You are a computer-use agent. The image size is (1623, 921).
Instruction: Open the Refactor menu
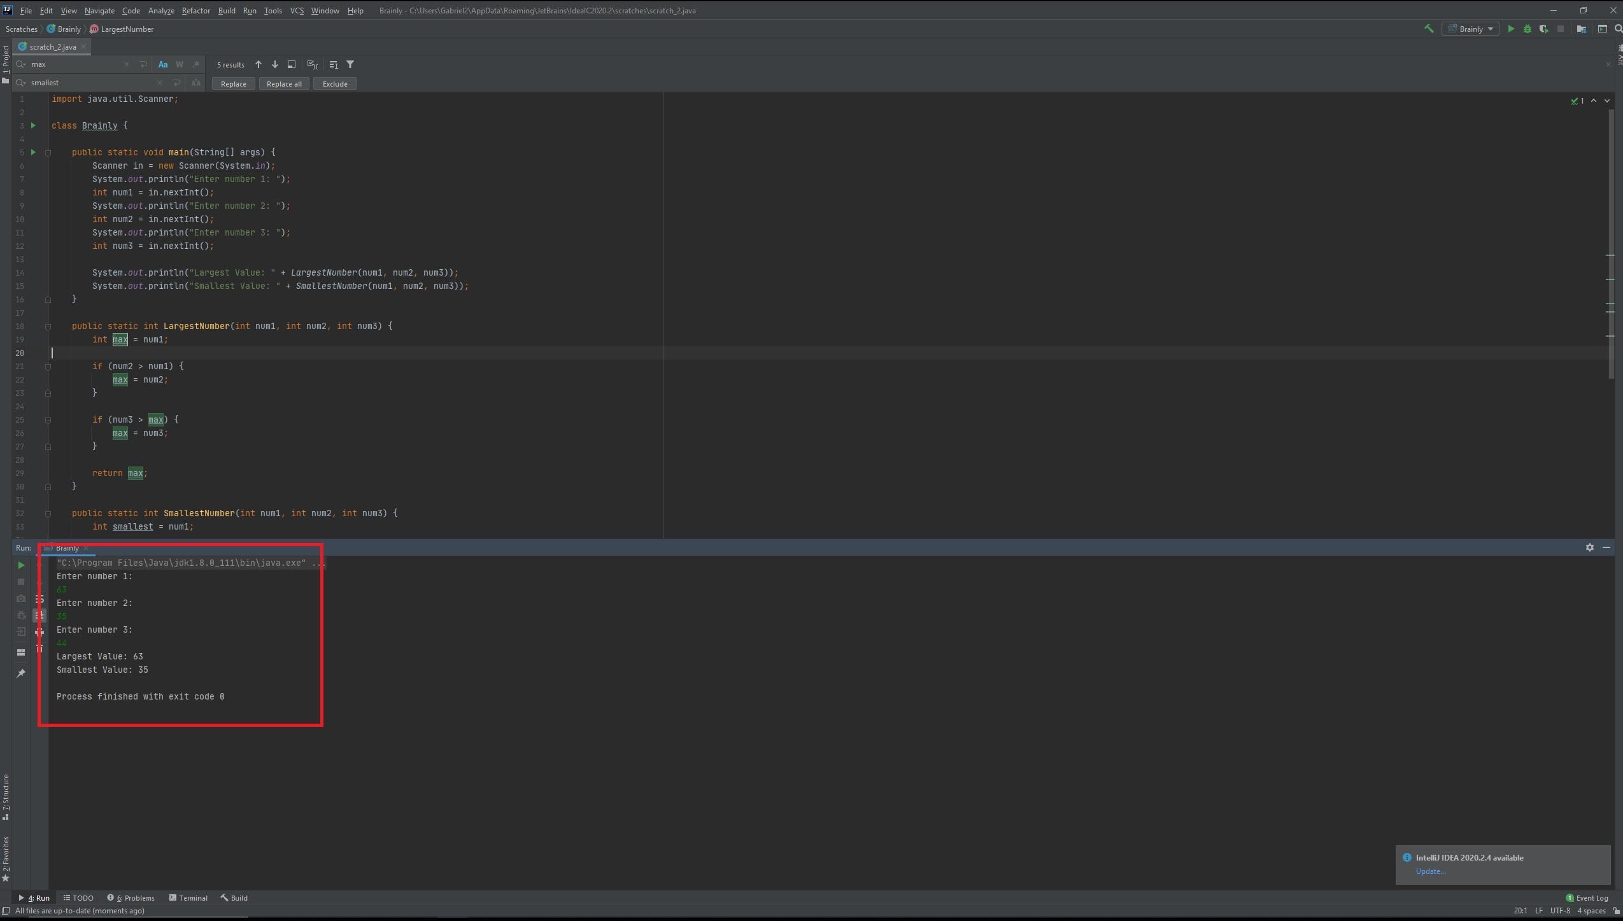195,11
